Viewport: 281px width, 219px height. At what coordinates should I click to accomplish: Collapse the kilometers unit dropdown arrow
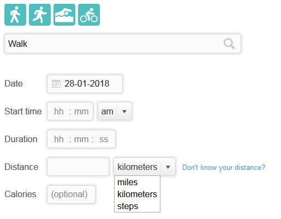(x=168, y=167)
